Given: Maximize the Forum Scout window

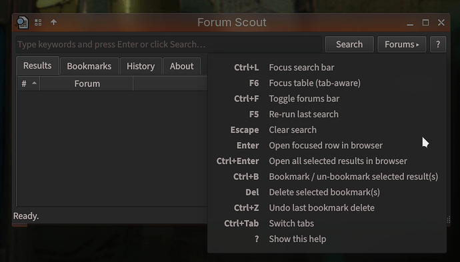Looking at the screenshot, I should (x=425, y=23).
